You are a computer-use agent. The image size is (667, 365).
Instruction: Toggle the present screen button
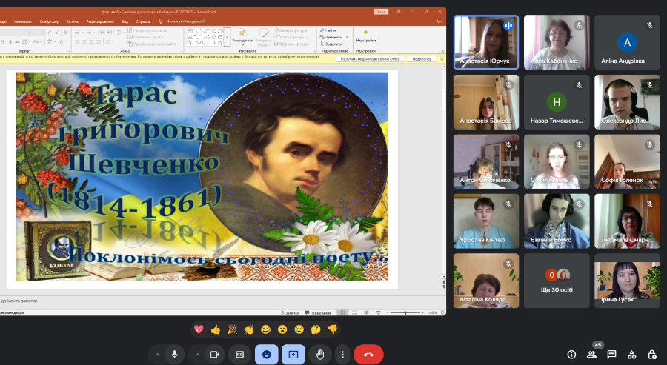293,355
